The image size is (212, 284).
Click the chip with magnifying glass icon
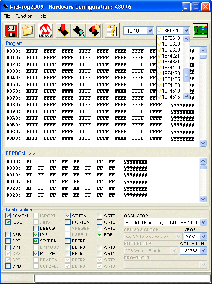(x=79, y=31)
